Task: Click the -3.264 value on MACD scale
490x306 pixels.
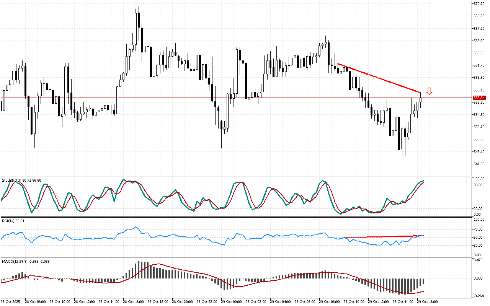Action: click(x=478, y=296)
